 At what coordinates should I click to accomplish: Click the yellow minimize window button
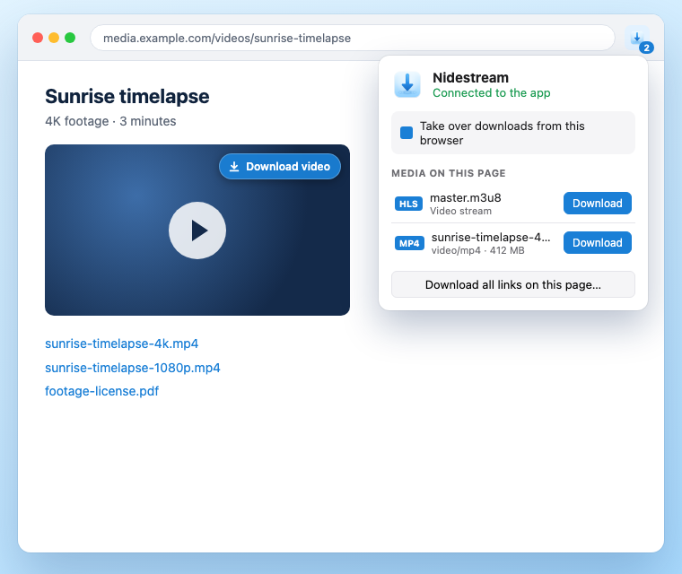54,38
